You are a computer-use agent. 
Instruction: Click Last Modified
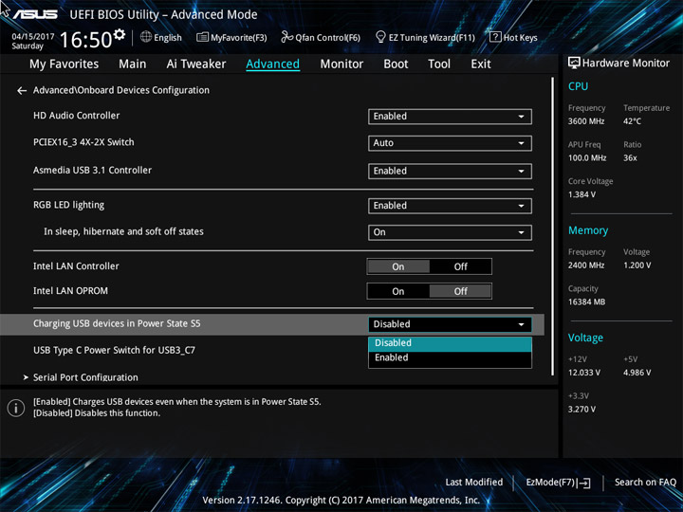474,483
